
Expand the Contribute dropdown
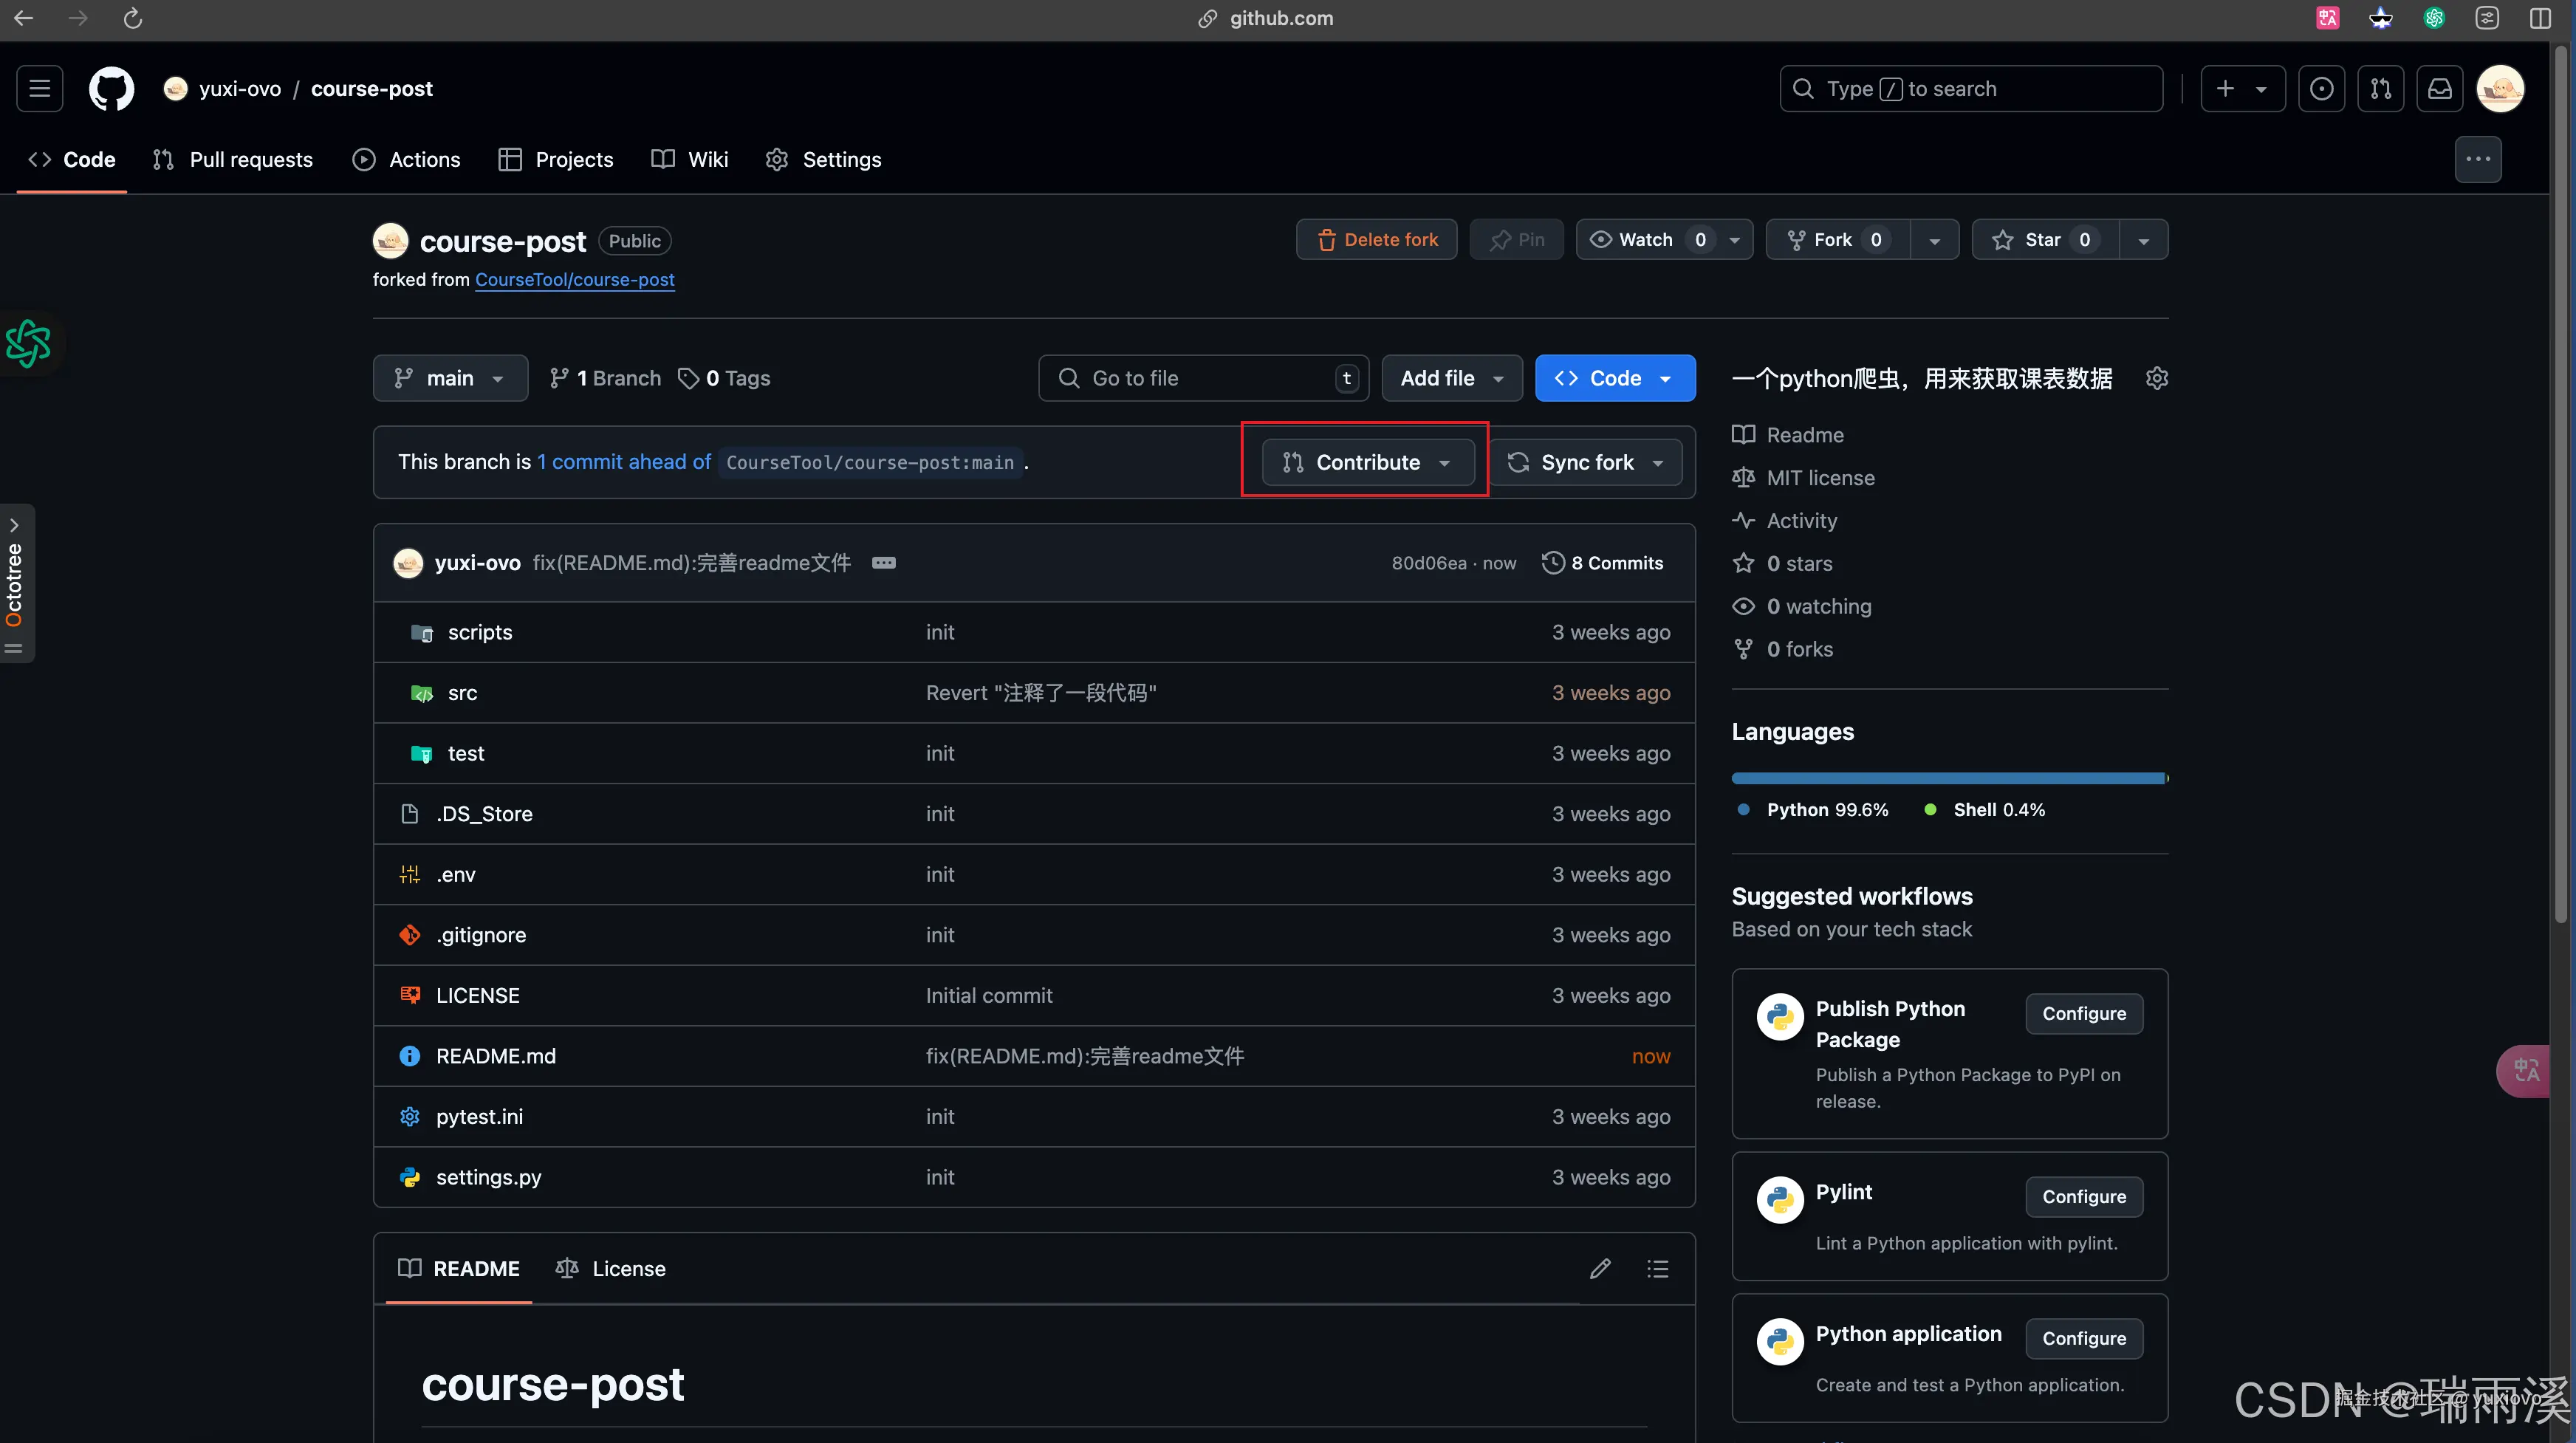point(1367,462)
